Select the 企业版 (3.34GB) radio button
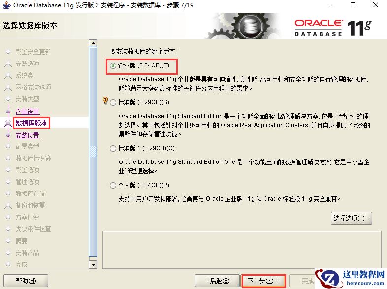 pos(113,65)
